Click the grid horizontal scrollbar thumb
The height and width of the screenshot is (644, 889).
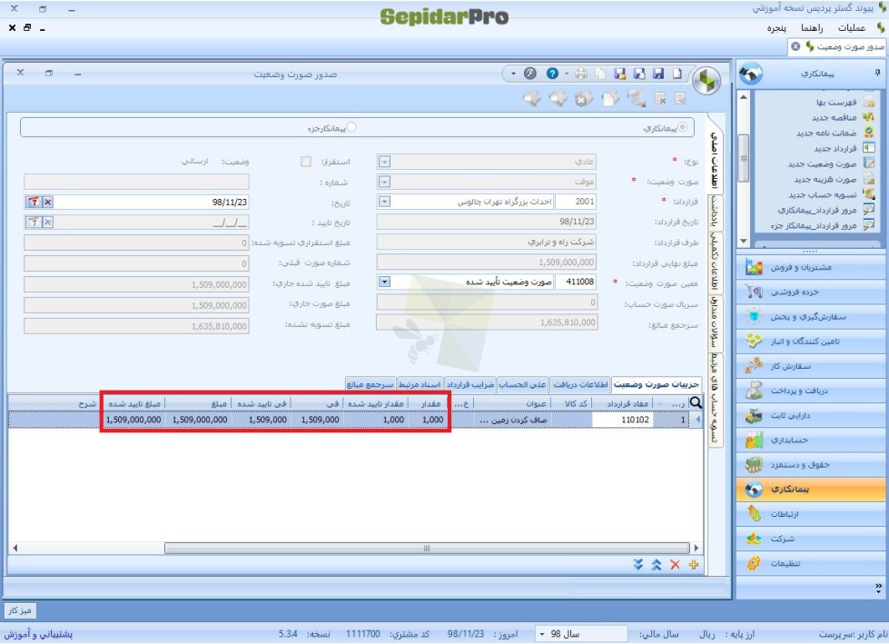(427, 549)
